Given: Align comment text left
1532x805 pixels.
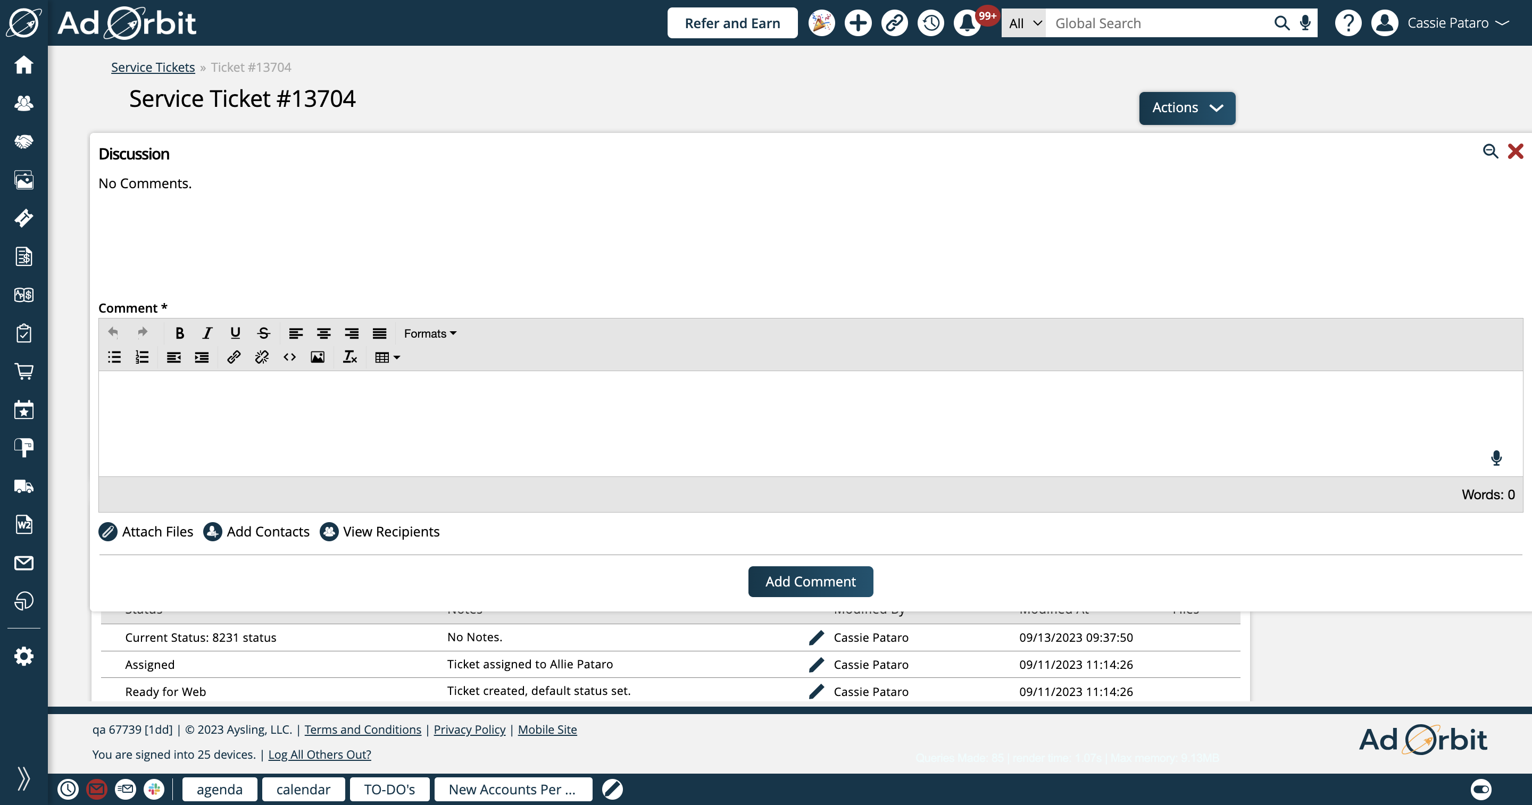Looking at the screenshot, I should point(296,333).
